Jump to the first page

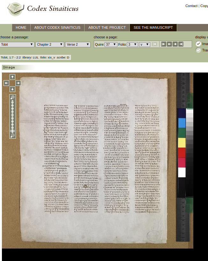tap(164, 44)
